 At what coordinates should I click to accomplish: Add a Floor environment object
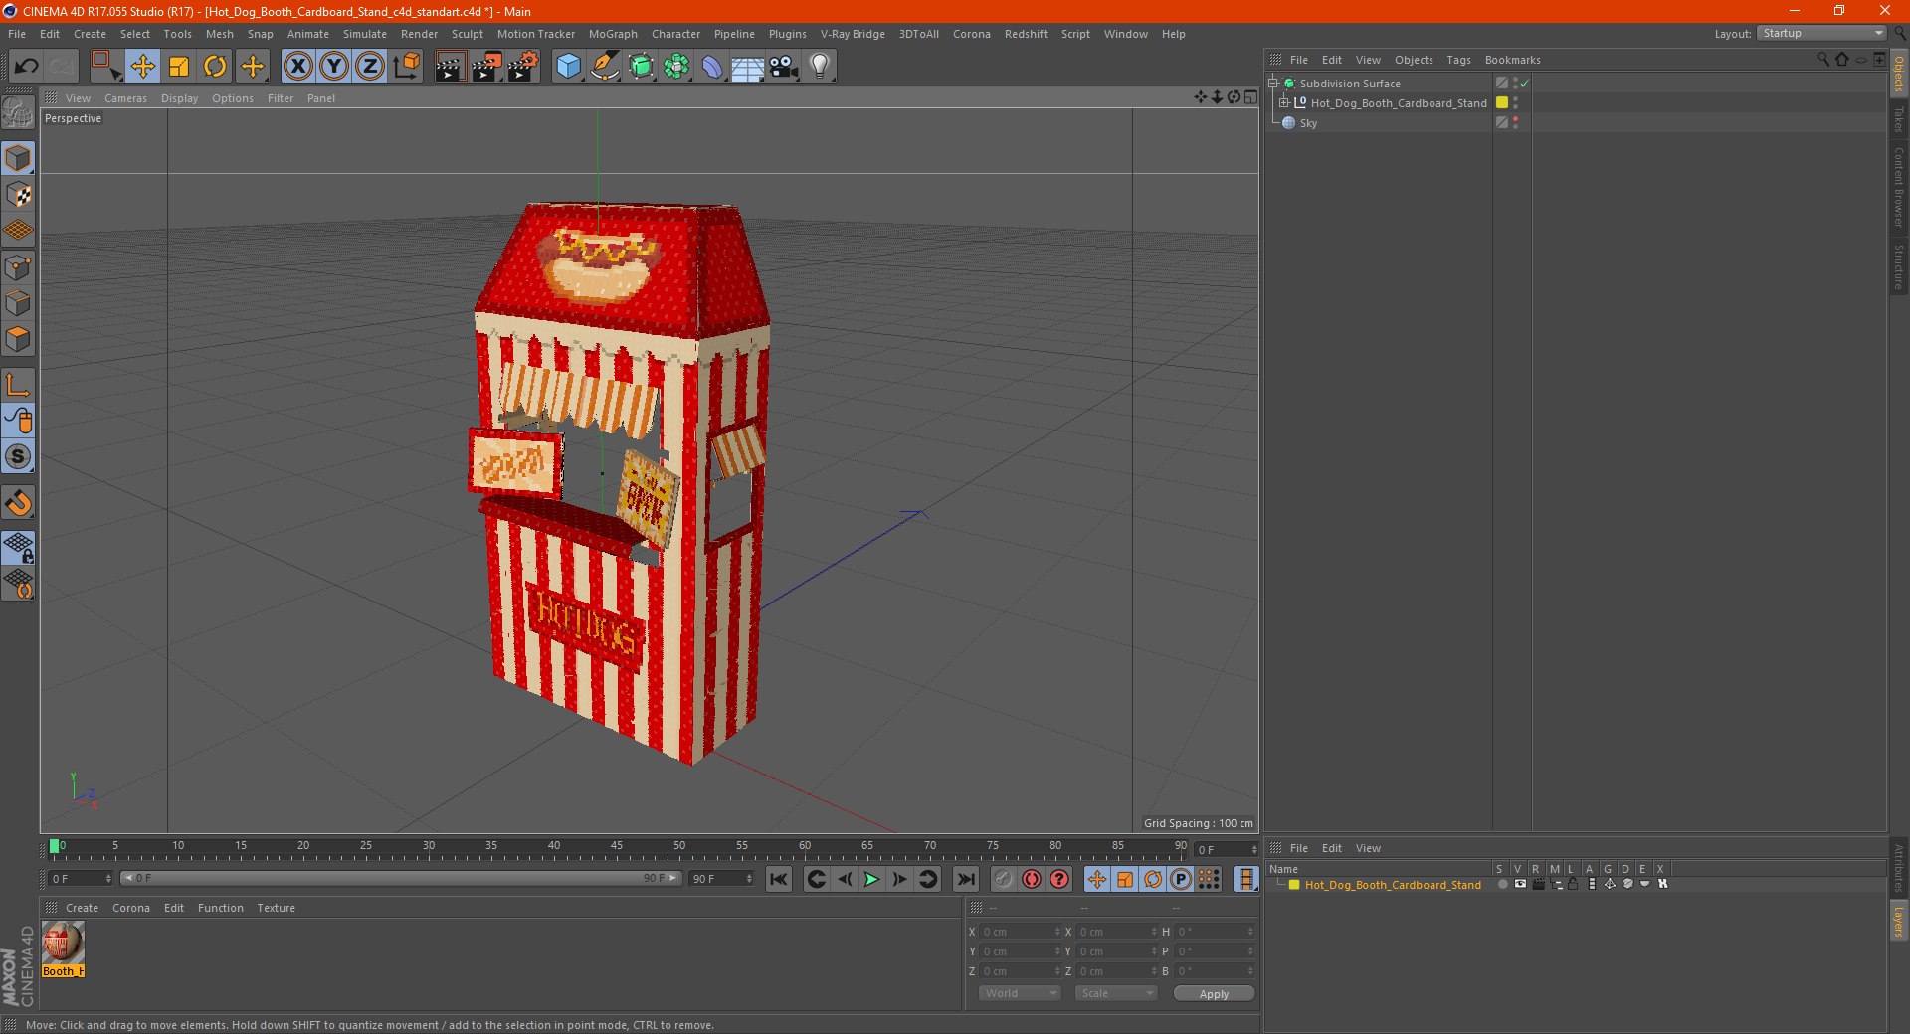748,67
